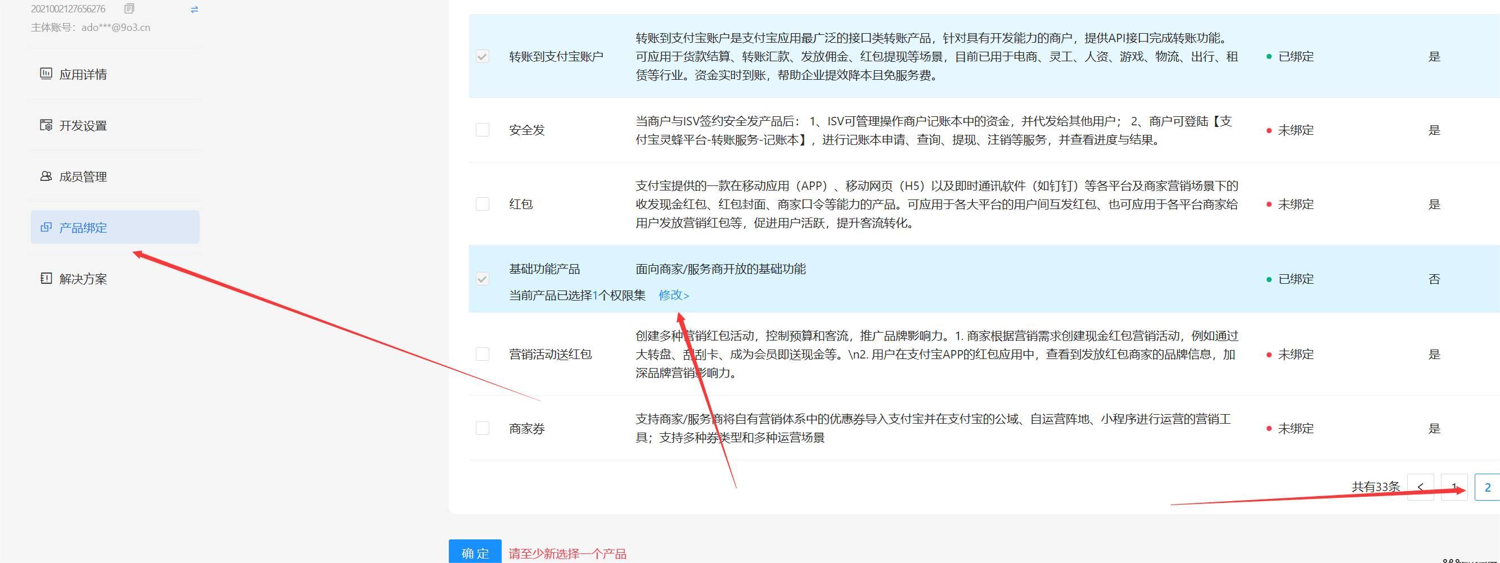Click the 成员管理 people icon

click(46, 176)
